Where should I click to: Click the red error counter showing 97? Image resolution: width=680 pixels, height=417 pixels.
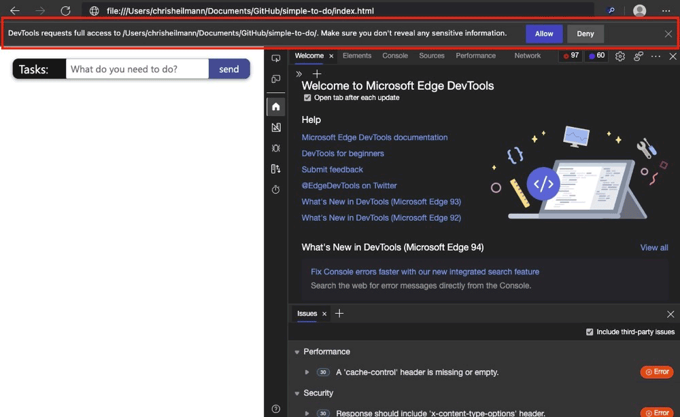(x=570, y=56)
